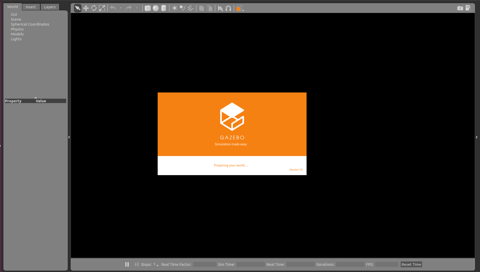Insert a box shape

tap(148, 8)
